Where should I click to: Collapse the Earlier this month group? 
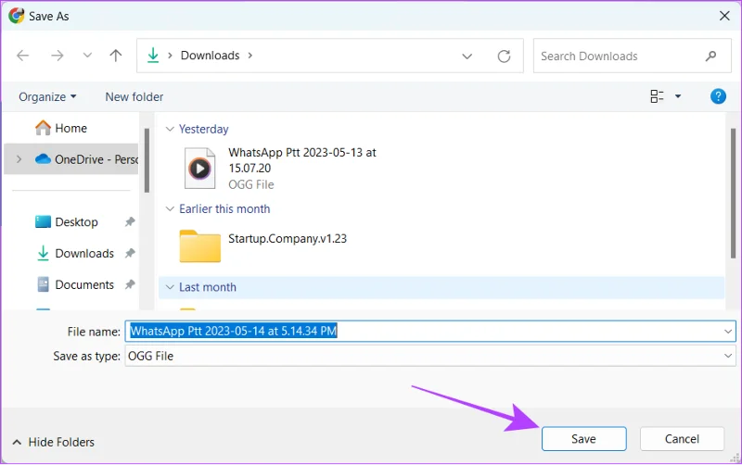[170, 208]
